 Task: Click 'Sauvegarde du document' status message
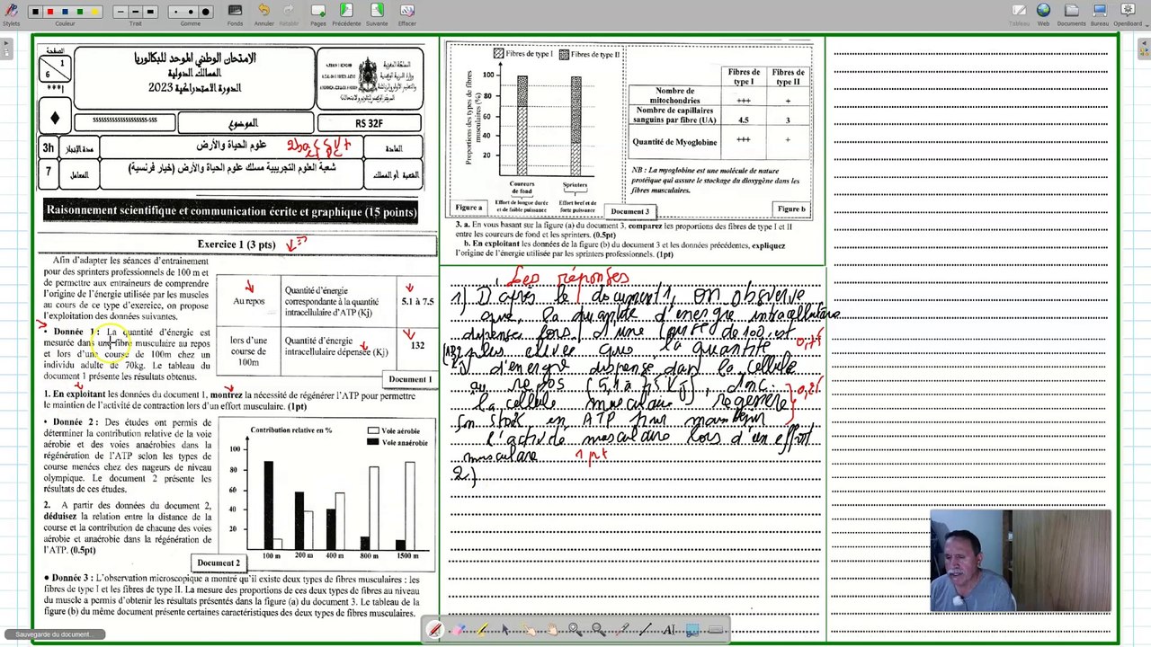(x=53, y=634)
